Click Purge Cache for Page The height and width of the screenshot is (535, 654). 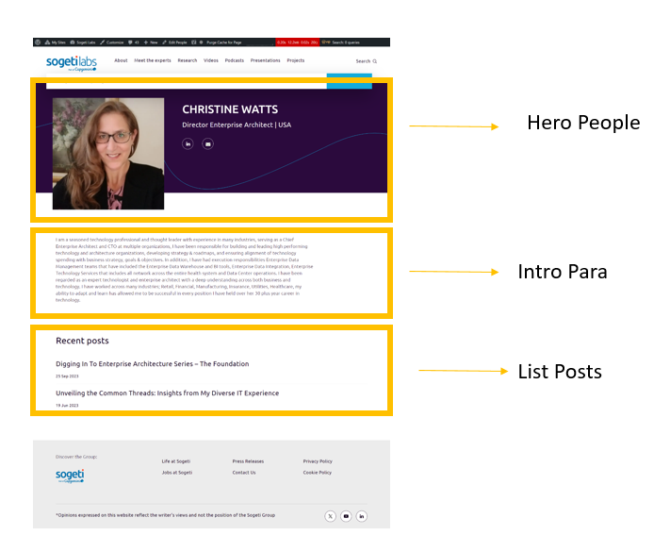(x=223, y=42)
